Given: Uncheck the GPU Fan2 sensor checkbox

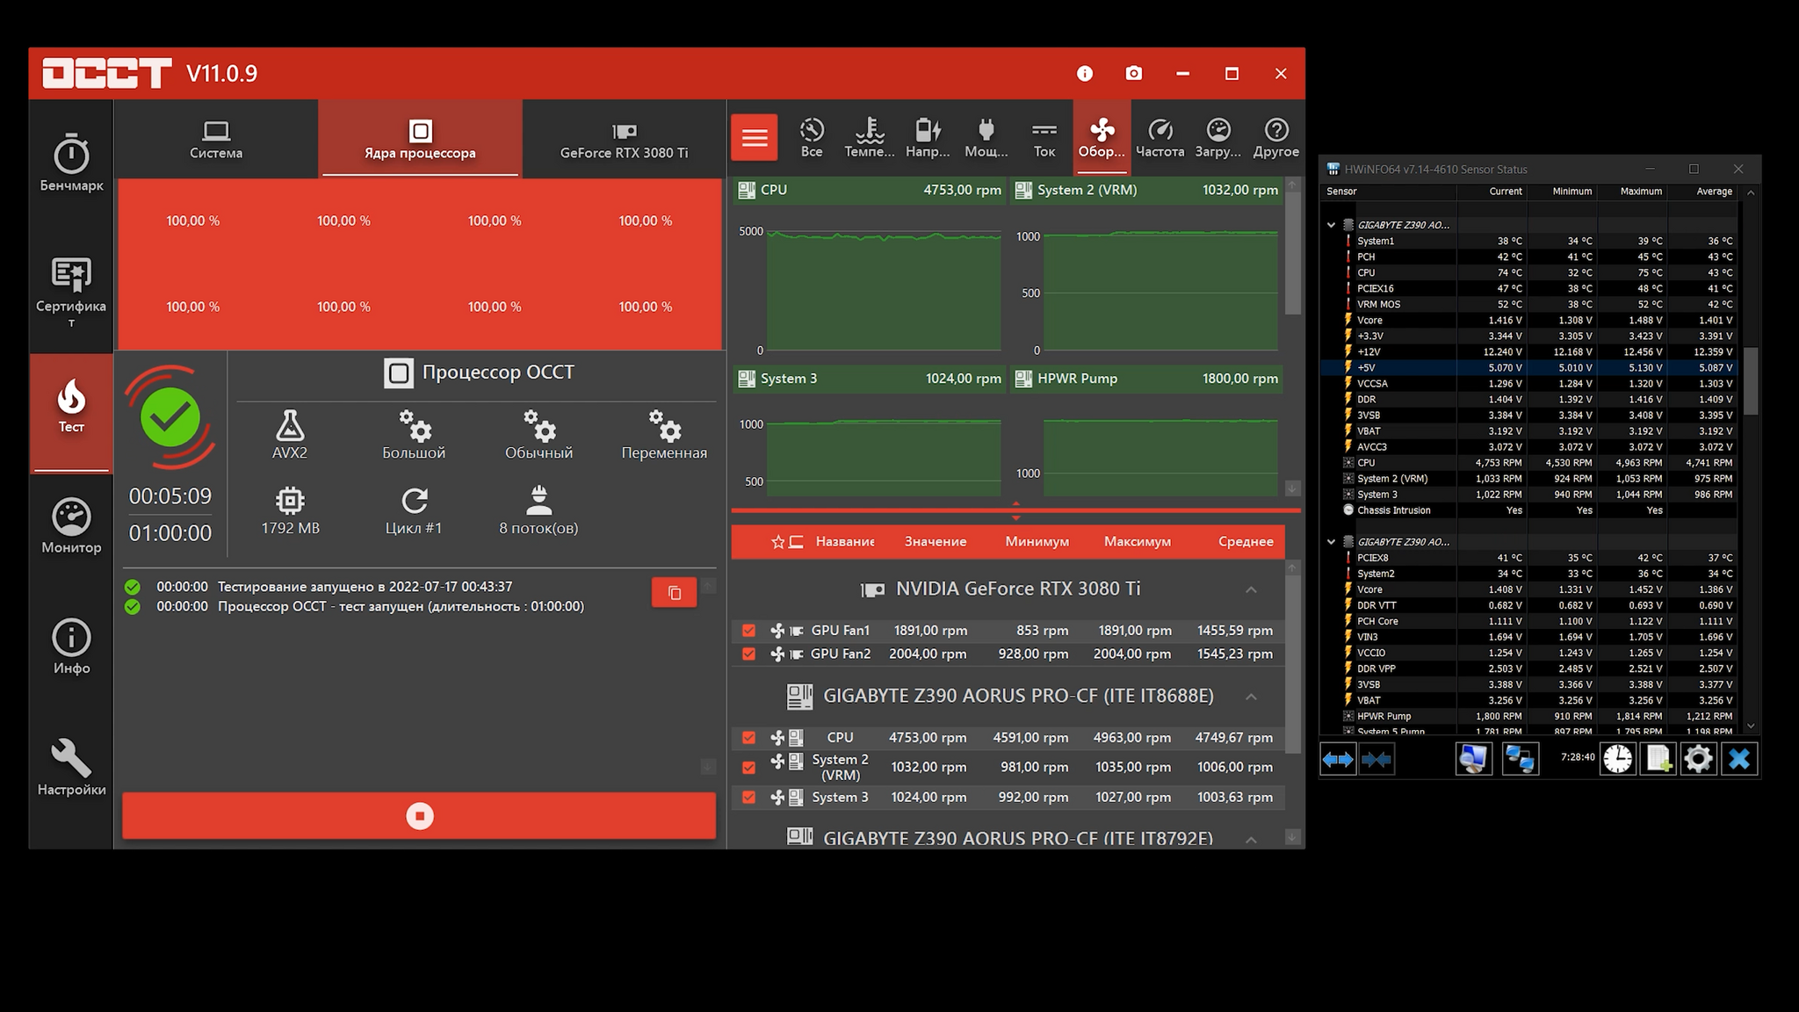Looking at the screenshot, I should (x=748, y=654).
